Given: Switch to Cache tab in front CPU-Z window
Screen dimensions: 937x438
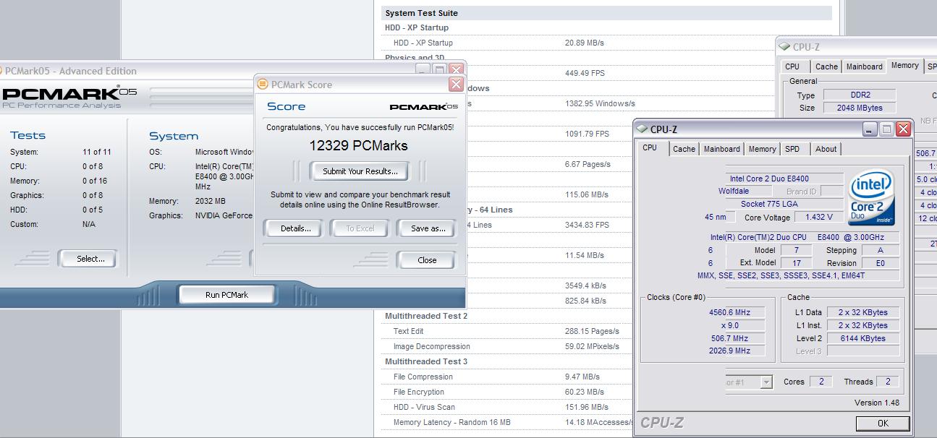Looking at the screenshot, I should tap(684, 149).
